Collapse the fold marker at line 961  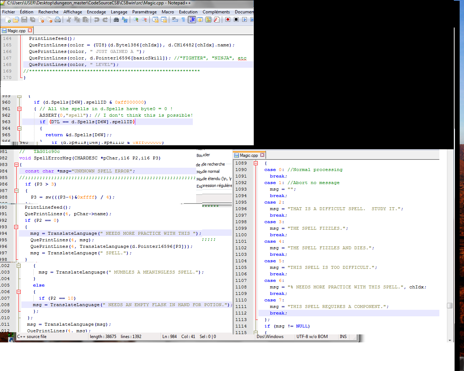click(x=20, y=109)
